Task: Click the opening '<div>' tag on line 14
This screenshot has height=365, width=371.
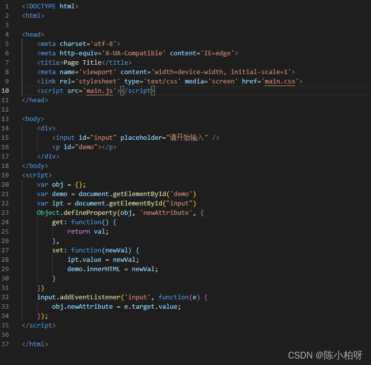Action: pos(46,128)
